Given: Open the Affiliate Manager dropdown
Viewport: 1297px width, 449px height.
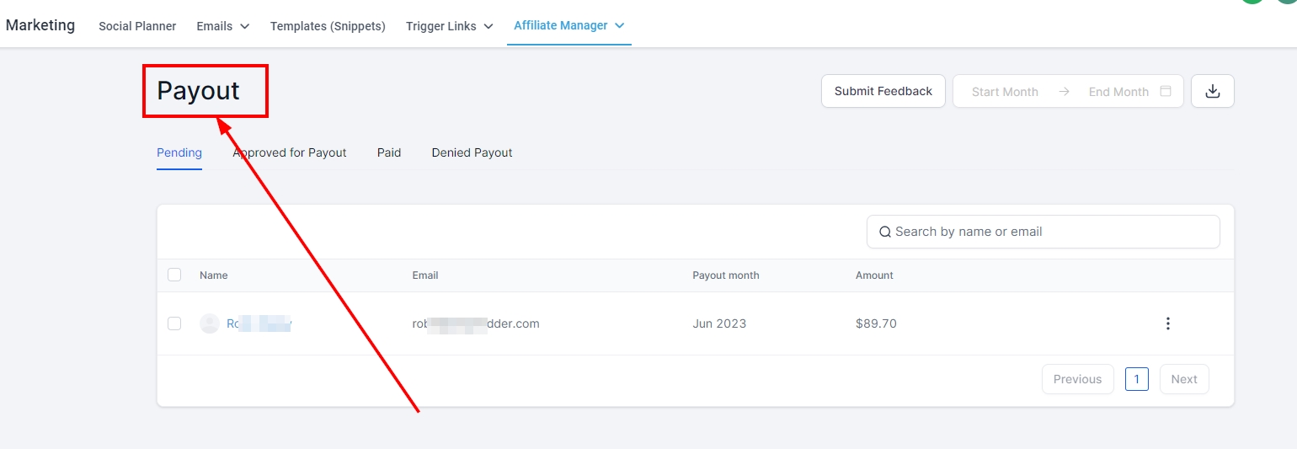Looking at the screenshot, I should coord(568,26).
